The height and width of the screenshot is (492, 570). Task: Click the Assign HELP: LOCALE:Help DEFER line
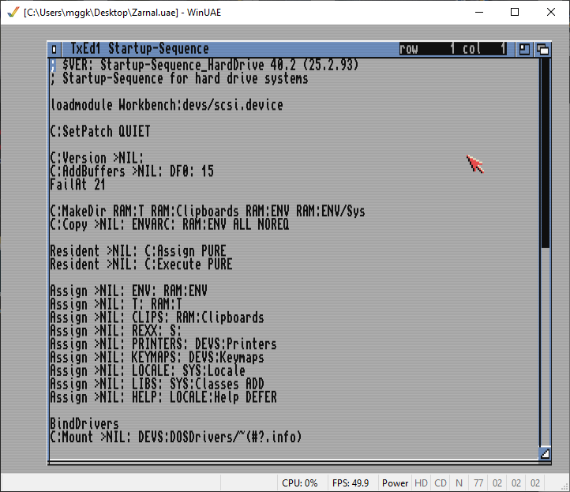coord(163,397)
